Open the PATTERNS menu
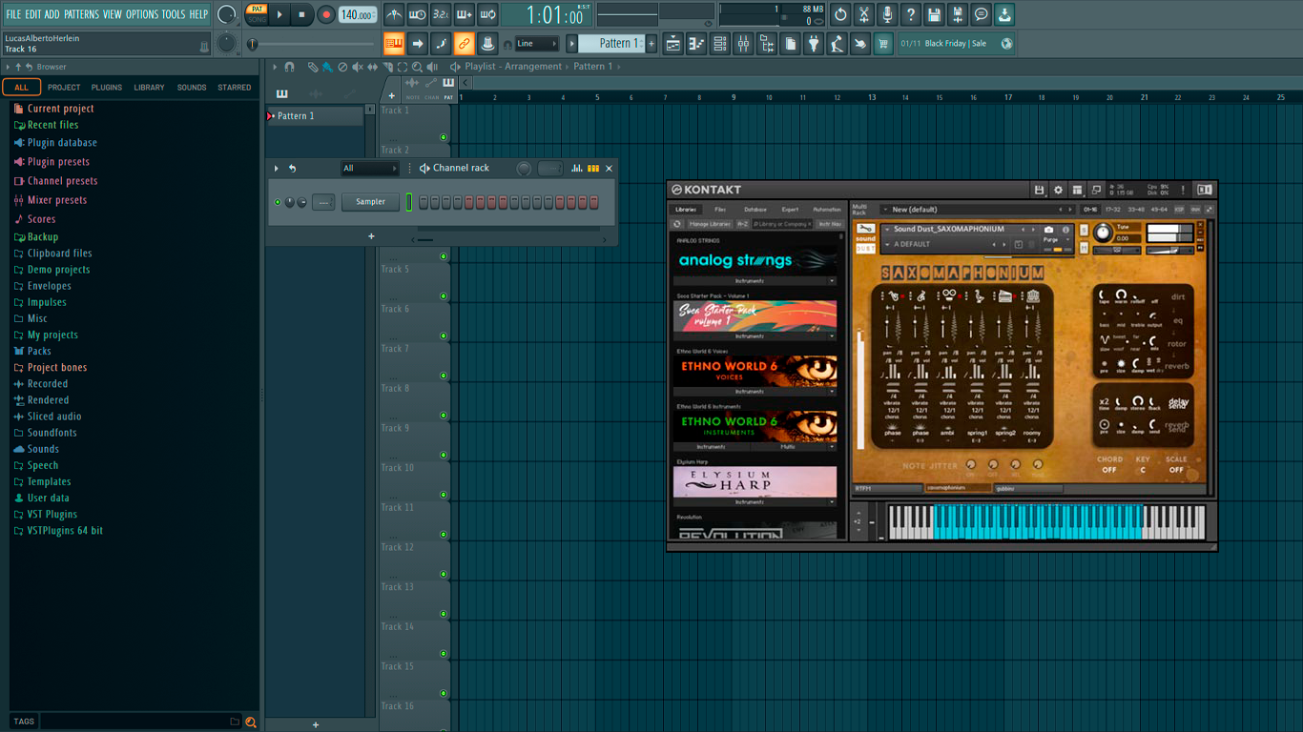 tap(81, 14)
